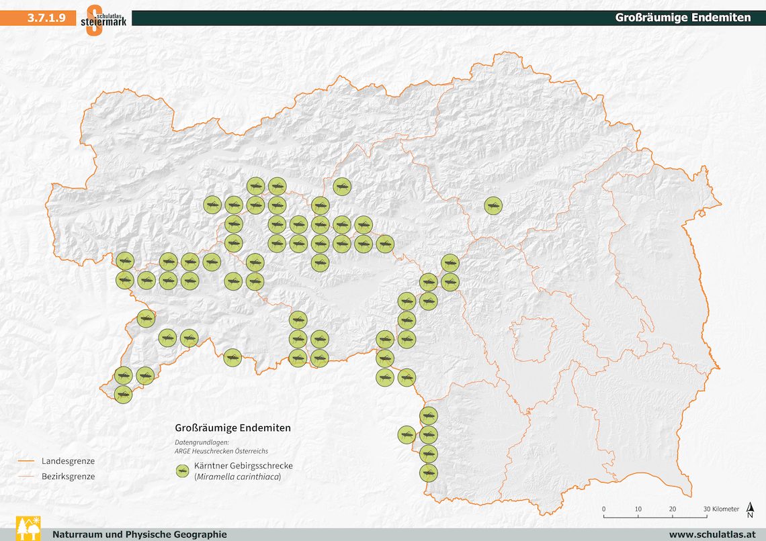The image size is (766, 541).
Task: Click the tree and sun footer icon
Action: point(28,528)
